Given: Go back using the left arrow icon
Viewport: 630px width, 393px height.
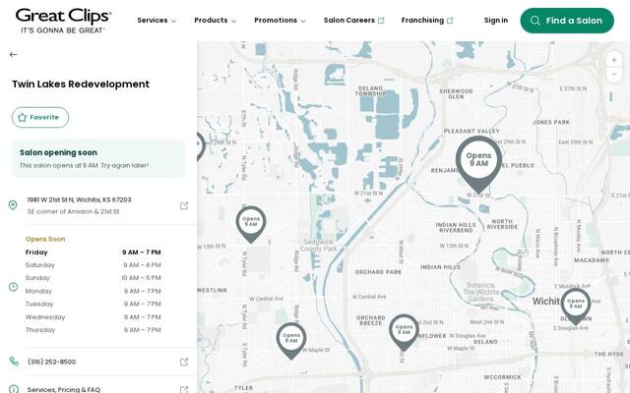Looking at the screenshot, I should (x=13, y=55).
